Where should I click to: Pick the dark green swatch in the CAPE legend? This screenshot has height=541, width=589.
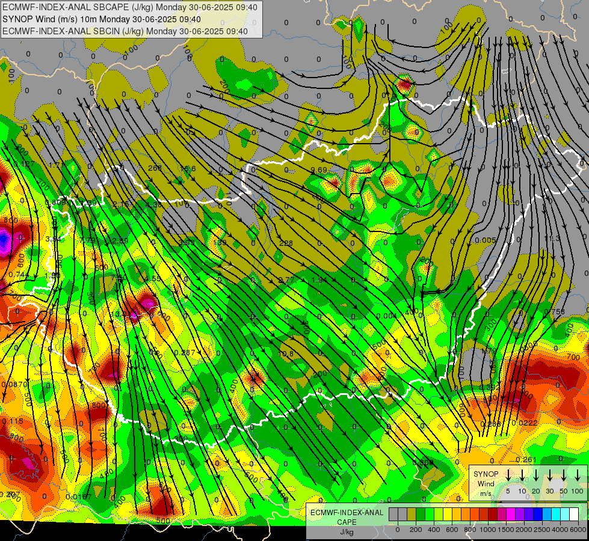point(421,514)
